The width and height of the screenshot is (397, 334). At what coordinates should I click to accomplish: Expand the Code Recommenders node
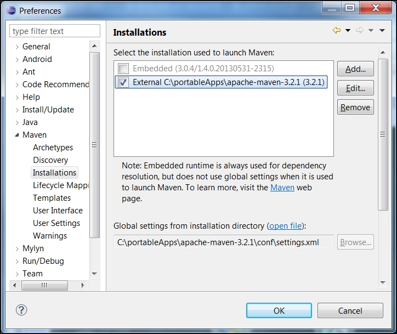[17, 85]
